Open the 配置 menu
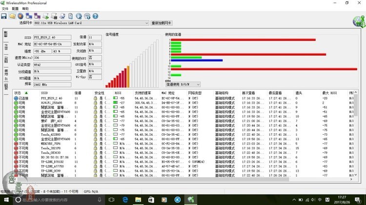 point(15,9)
